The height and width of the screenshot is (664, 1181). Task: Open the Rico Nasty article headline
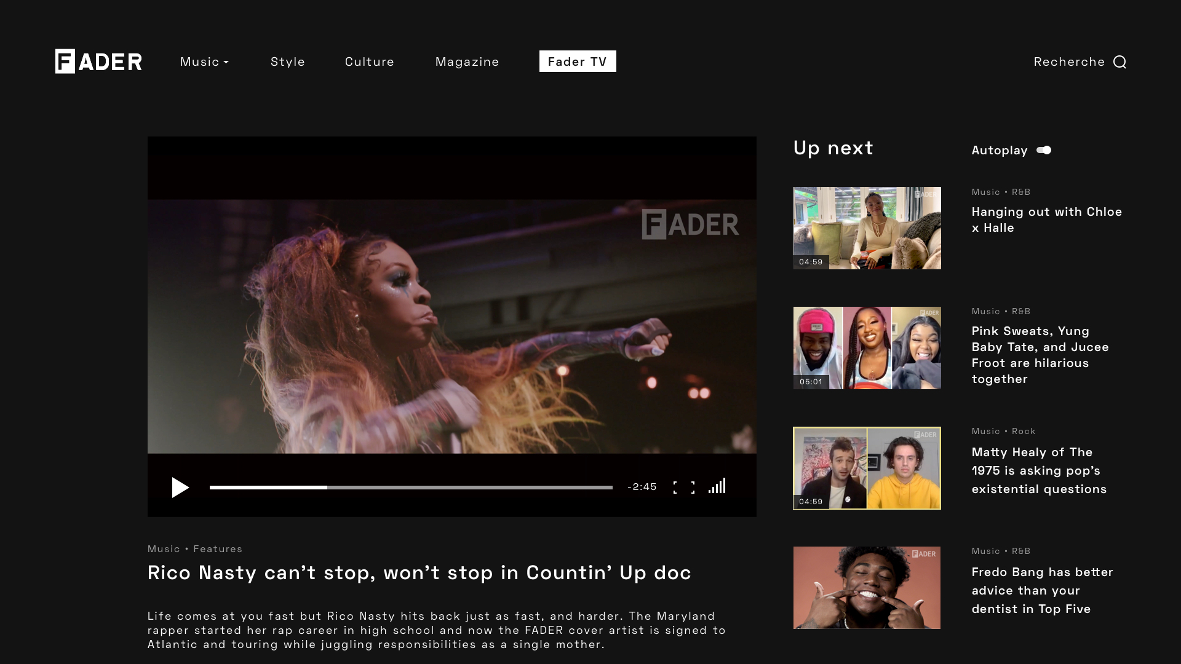coord(419,572)
